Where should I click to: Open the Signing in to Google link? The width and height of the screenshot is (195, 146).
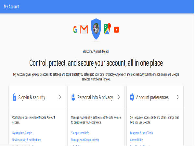coord(22,133)
